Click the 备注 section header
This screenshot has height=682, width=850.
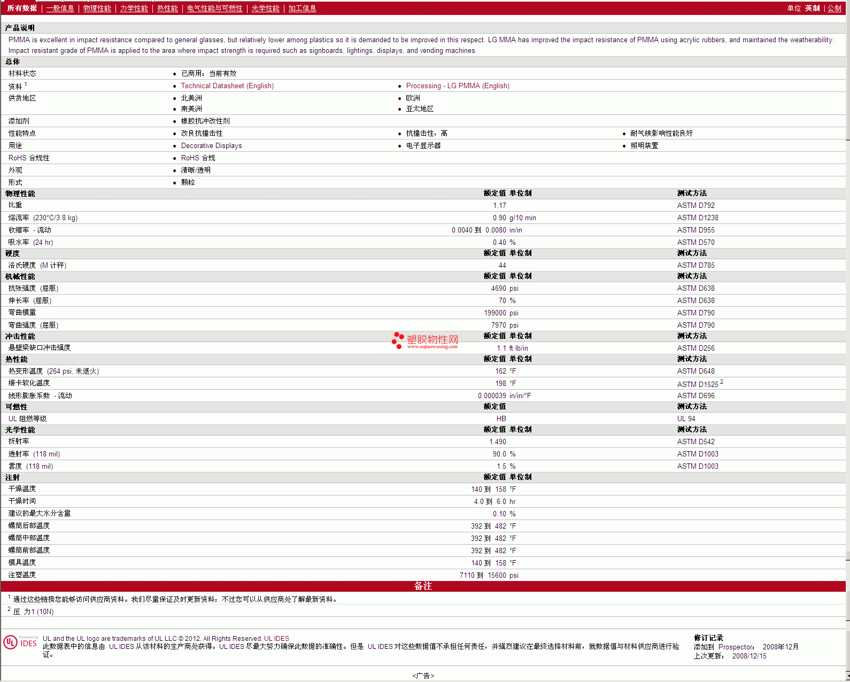click(x=423, y=586)
